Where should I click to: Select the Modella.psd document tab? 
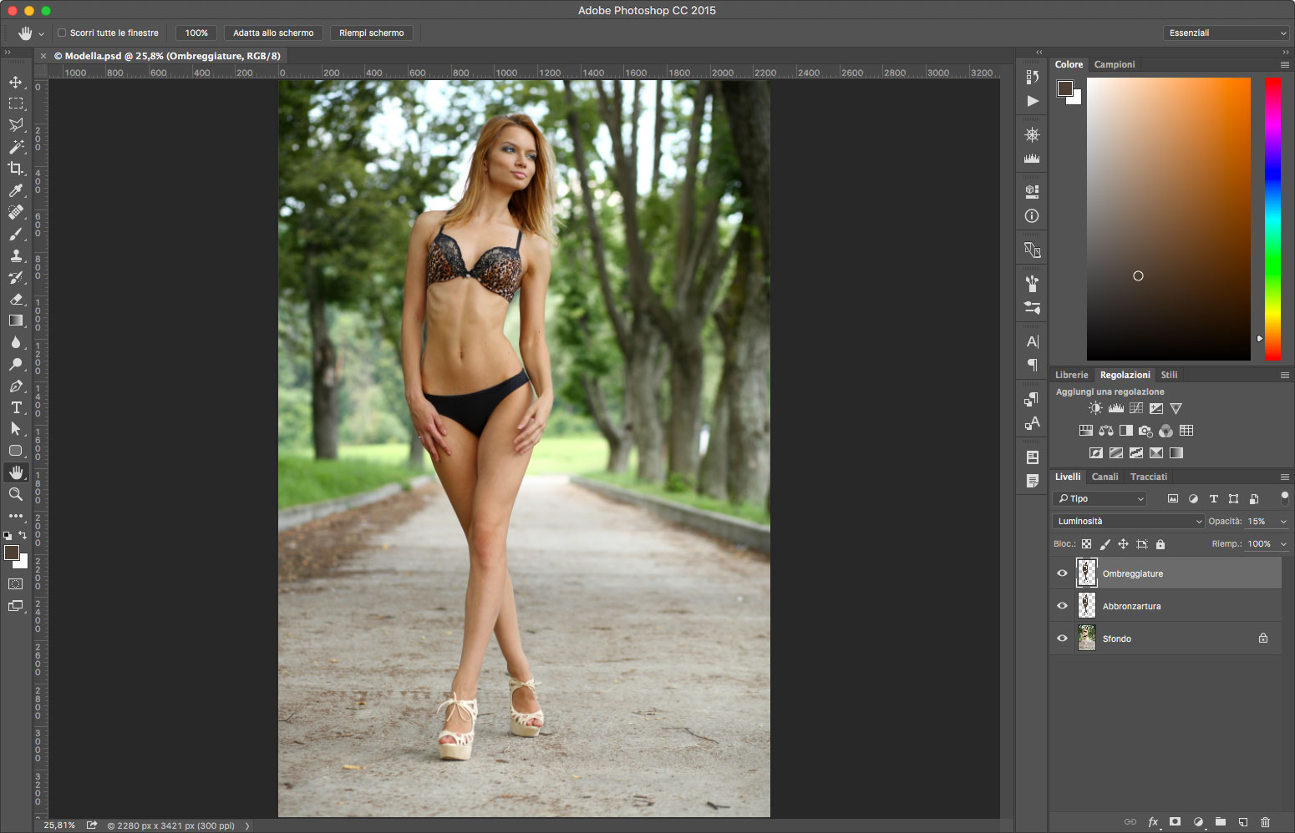pos(167,56)
